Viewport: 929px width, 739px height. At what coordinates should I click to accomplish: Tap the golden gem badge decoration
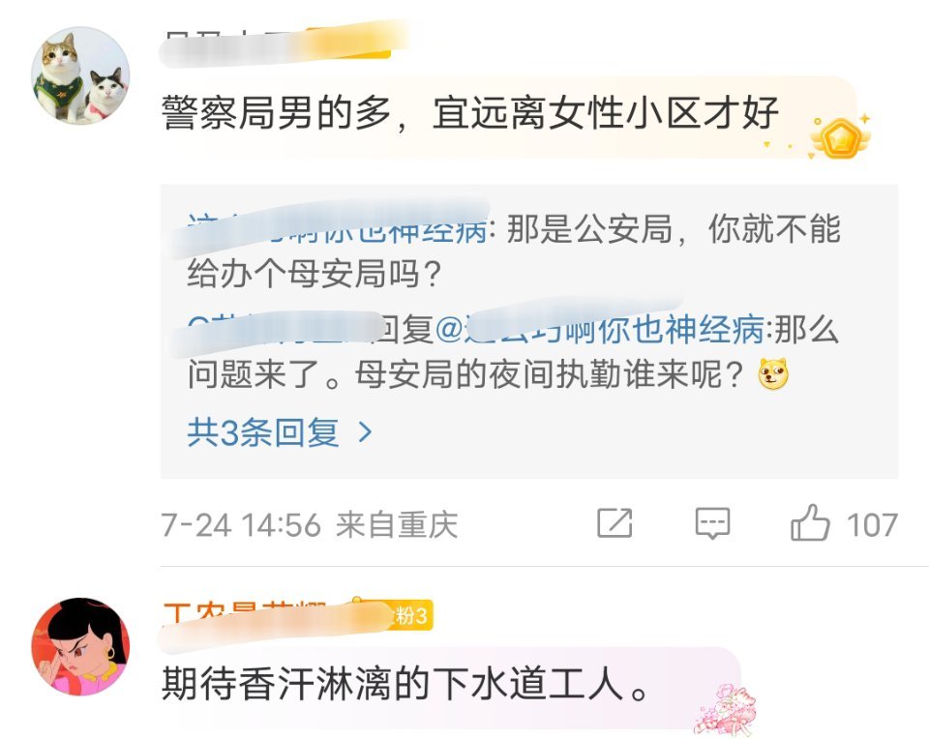click(841, 137)
